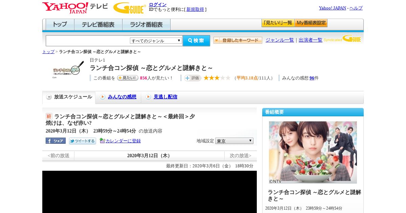Click the 番組概要 cast promotional image
The height and width of the screenshot is (213, 406).
coord(313,152)
